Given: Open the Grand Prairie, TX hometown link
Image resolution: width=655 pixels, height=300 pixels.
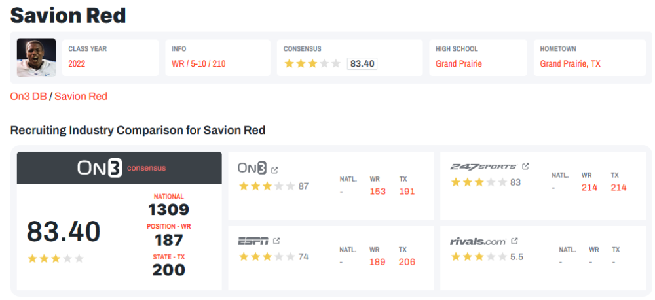Looking at the screenshot, I should (x=570, y=64).
